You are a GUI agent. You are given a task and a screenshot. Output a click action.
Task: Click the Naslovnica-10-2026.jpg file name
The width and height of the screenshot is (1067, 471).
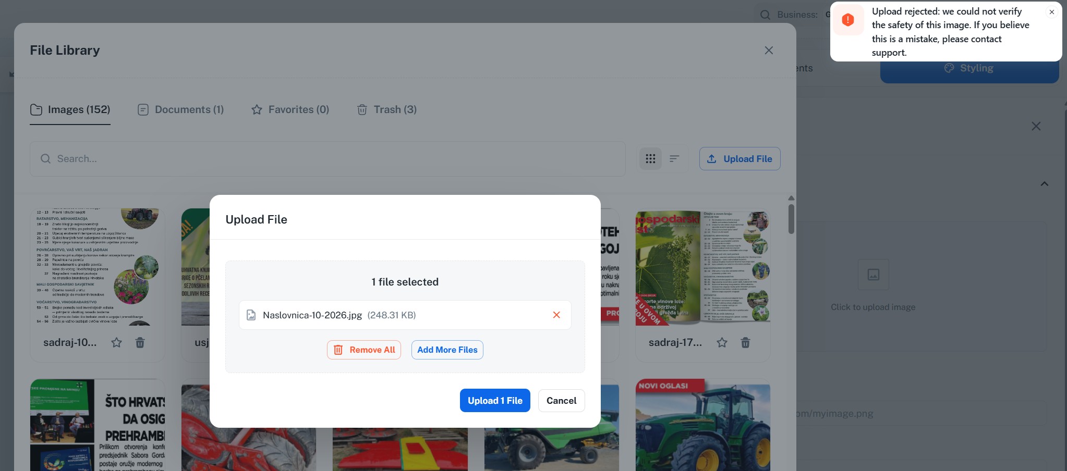(x=312, y=315)
